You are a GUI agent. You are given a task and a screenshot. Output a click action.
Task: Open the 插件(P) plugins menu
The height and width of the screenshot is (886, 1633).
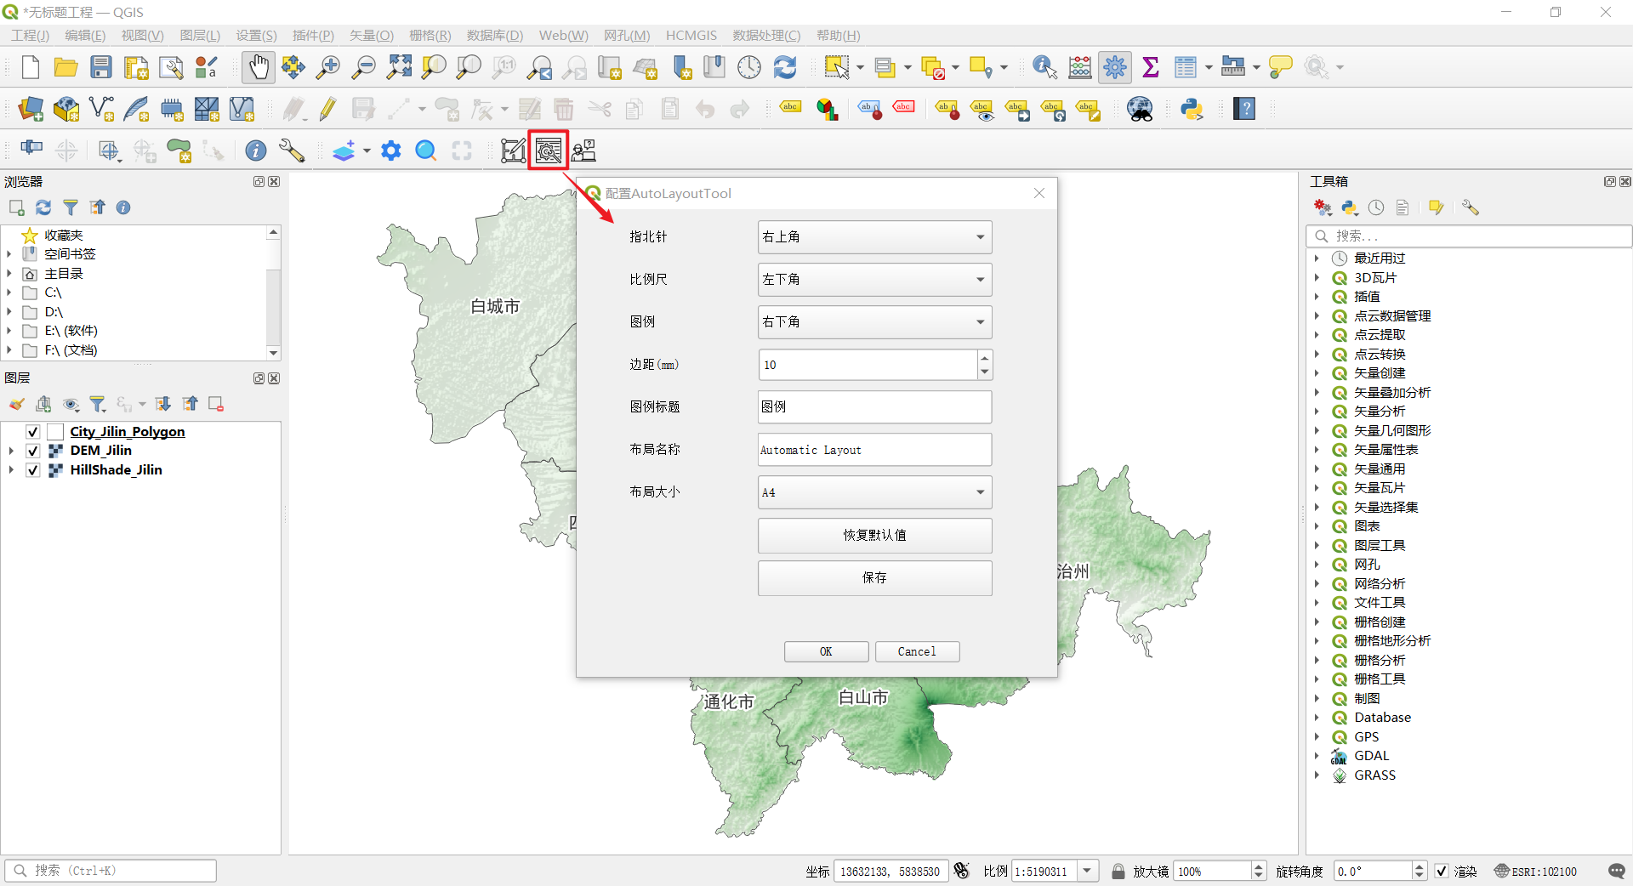click(312, 36)
